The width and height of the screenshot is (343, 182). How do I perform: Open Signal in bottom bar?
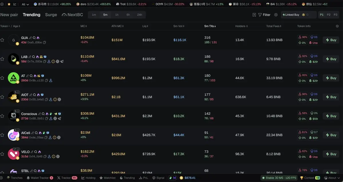coord(158,178)
